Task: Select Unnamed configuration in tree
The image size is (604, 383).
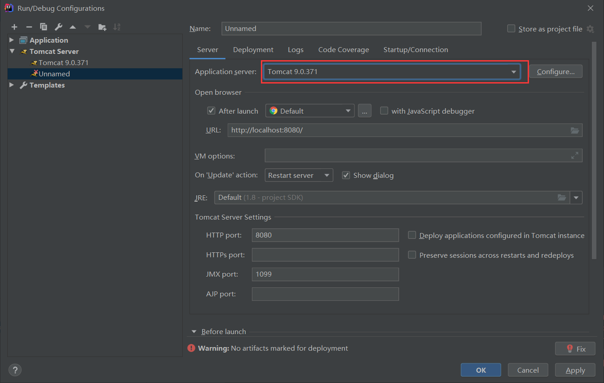Action: click(x=95, y=74)
